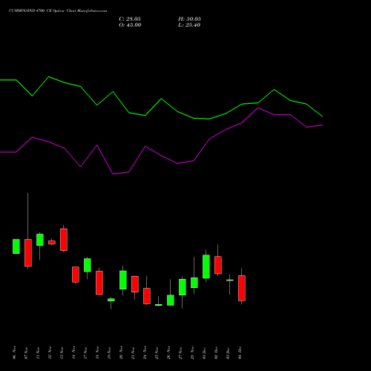Click the close value C: 28.05
371x371 pixels.
click(x=130, y=19)
